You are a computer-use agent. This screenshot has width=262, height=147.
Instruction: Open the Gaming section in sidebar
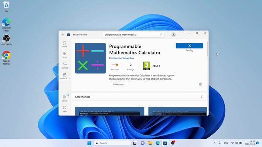65,65
